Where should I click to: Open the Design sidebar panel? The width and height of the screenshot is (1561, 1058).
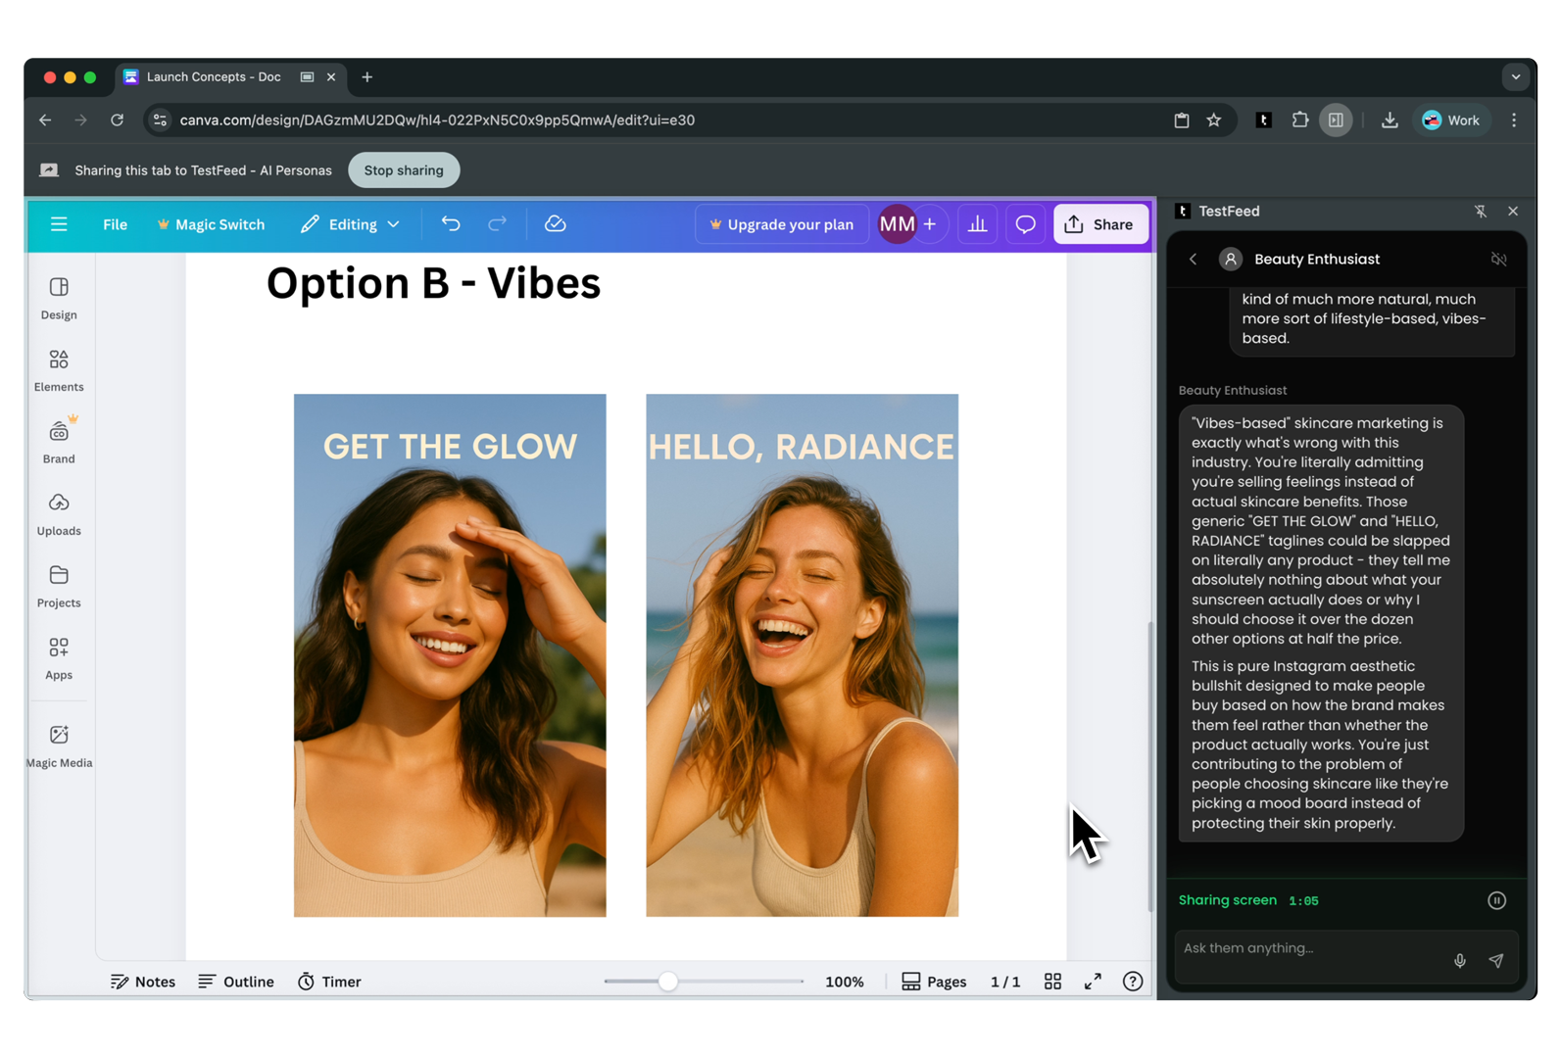(x=59, y=299)
